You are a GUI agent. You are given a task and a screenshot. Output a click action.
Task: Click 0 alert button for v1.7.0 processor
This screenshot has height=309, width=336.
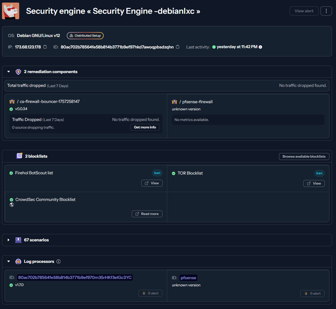(x=150, y=293)
